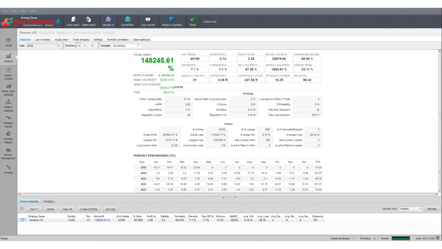Go to Home in the sidebar

pos(8,42)
